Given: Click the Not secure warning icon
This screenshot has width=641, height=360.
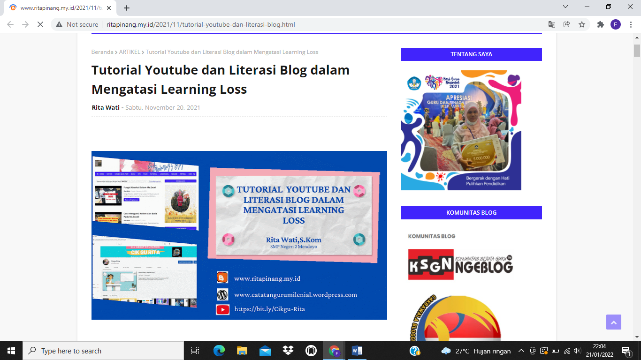Looking at the screenshot, I should point(59,24).
